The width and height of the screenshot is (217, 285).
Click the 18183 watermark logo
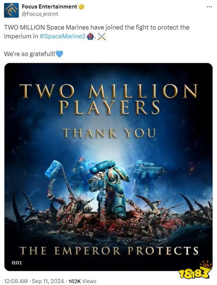195,271
